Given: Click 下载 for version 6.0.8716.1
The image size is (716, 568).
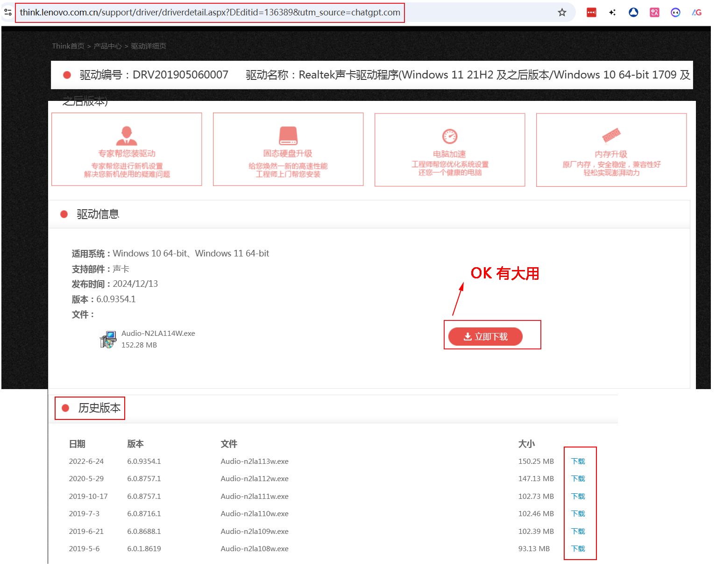Looking at the screenshot, I should [x=578, y=514].
